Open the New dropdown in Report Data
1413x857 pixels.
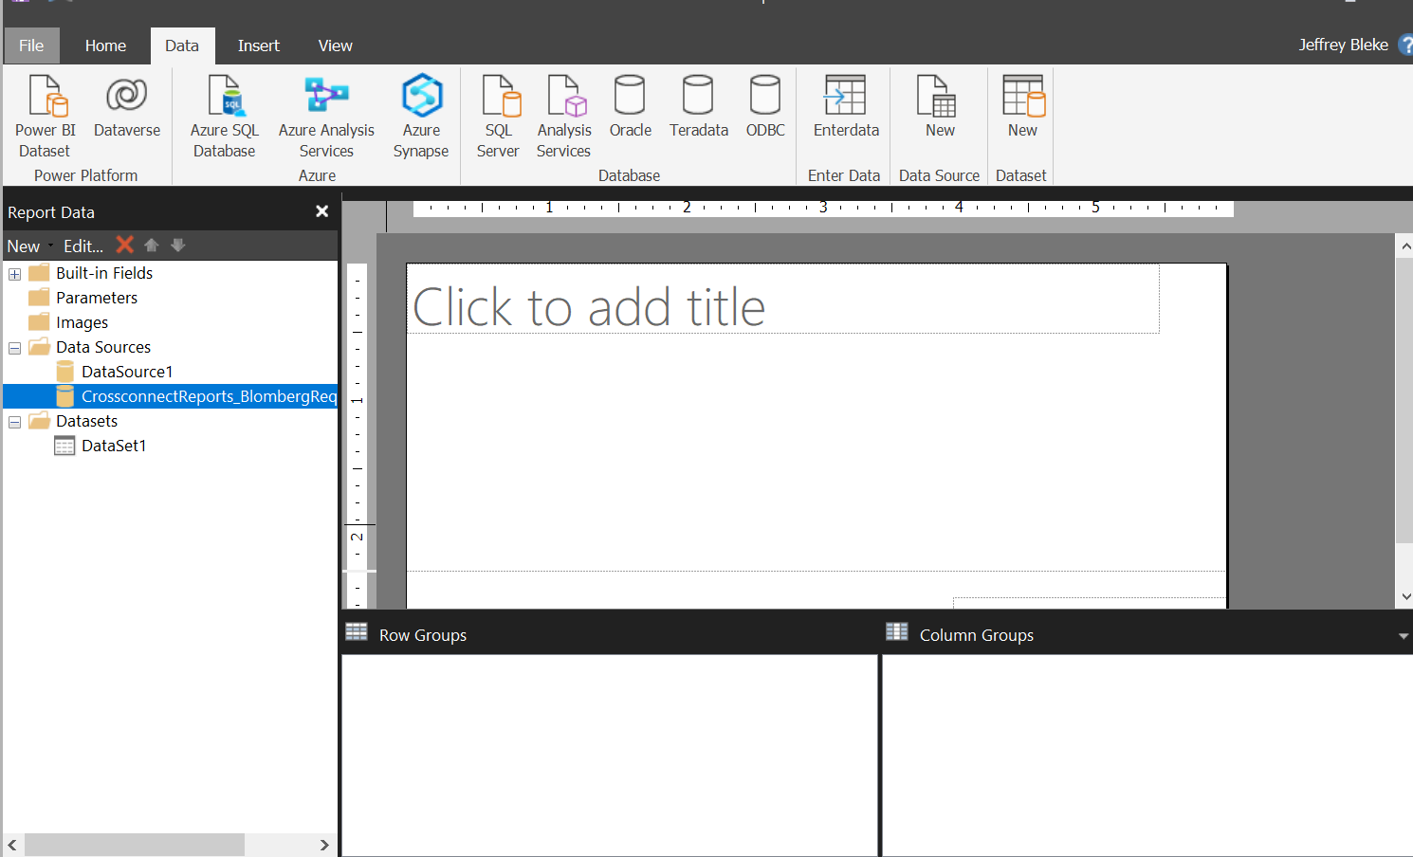pos(30,246)
